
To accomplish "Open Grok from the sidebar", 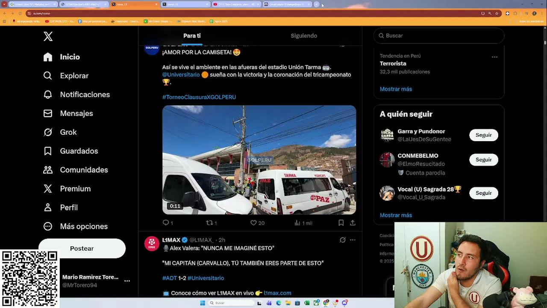I will (x=60, y=132).
